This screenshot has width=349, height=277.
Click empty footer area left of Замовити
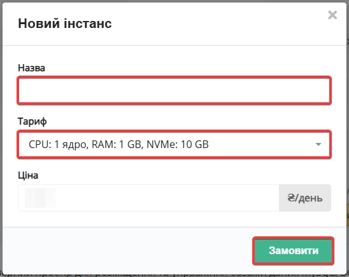click(127, 251)
